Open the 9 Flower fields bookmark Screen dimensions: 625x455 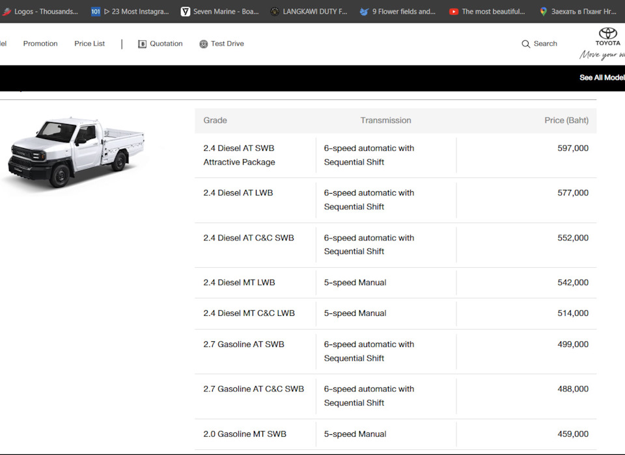pyautogui.click(x=398, y=12)
